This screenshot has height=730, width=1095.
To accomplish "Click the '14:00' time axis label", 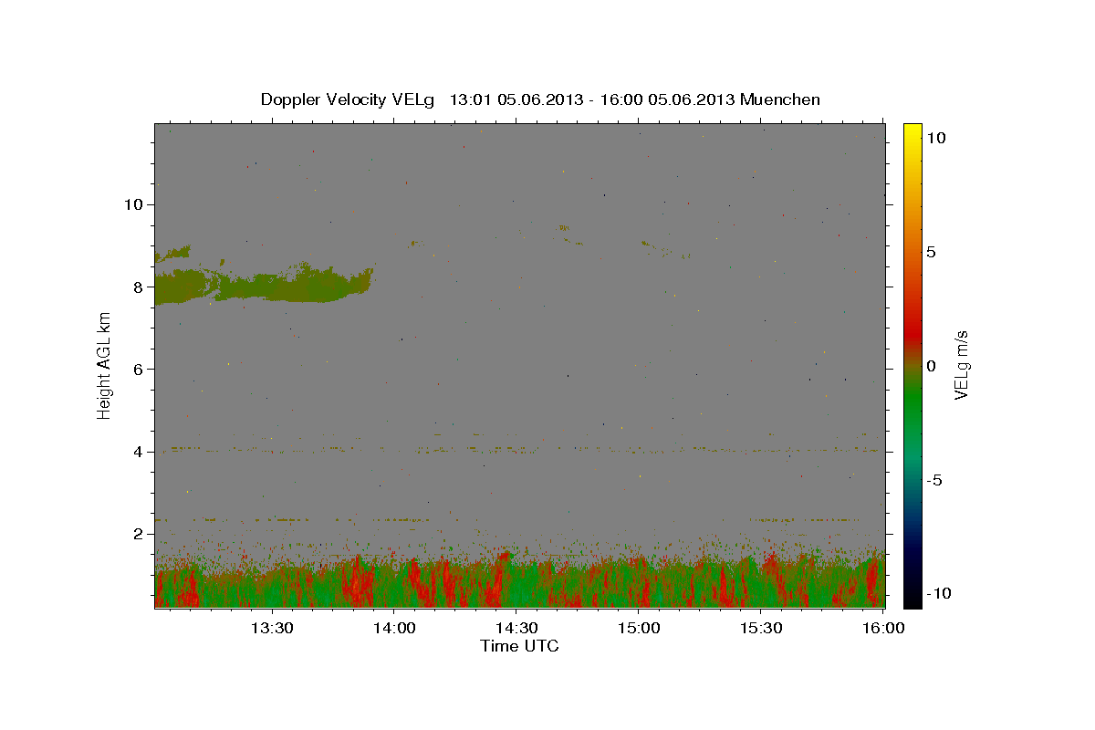I will click(393, 628).
